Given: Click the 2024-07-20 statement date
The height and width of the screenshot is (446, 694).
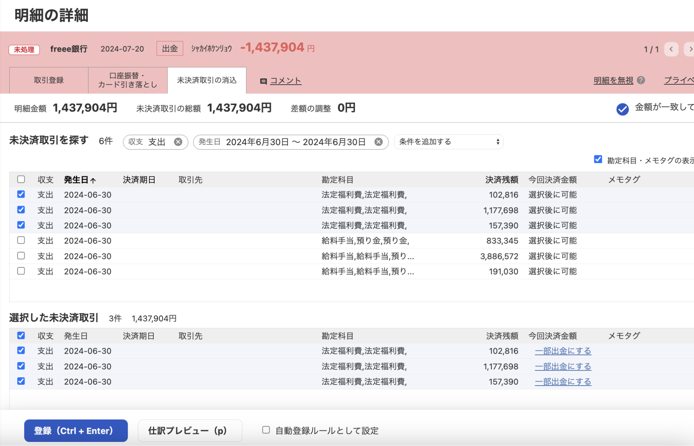Looking at the screenshot, I should point(122,49).
